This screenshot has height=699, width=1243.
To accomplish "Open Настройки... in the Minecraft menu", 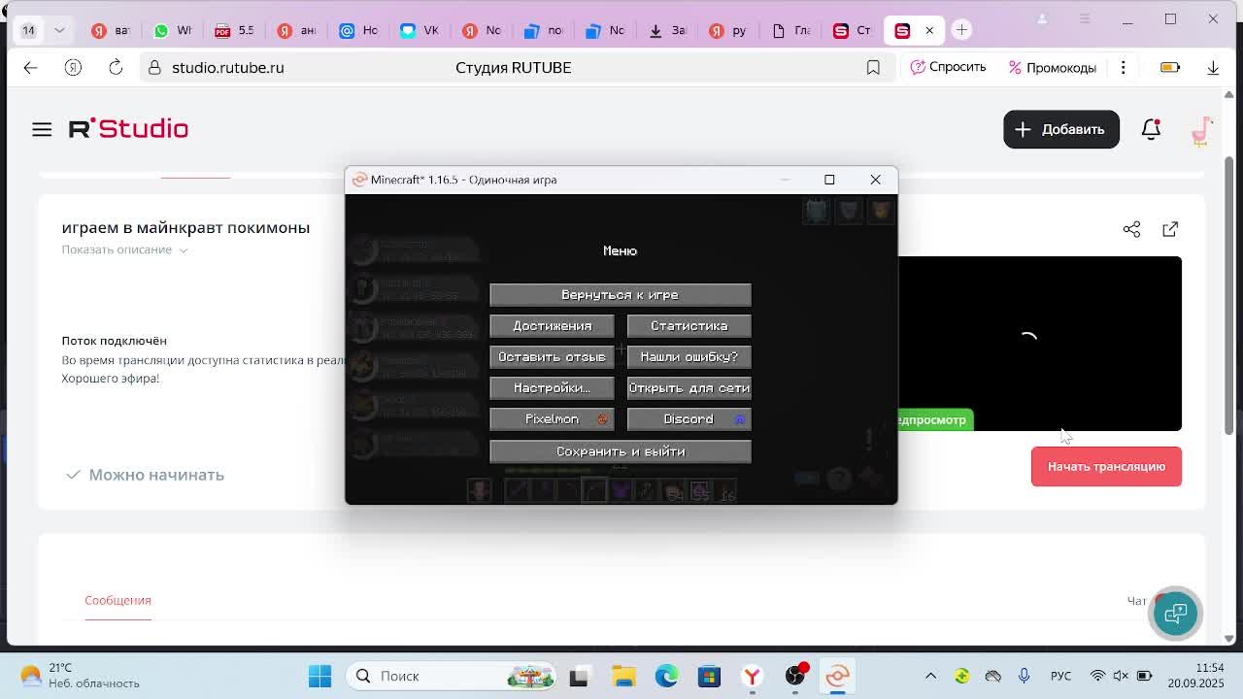I will point(552,388).
